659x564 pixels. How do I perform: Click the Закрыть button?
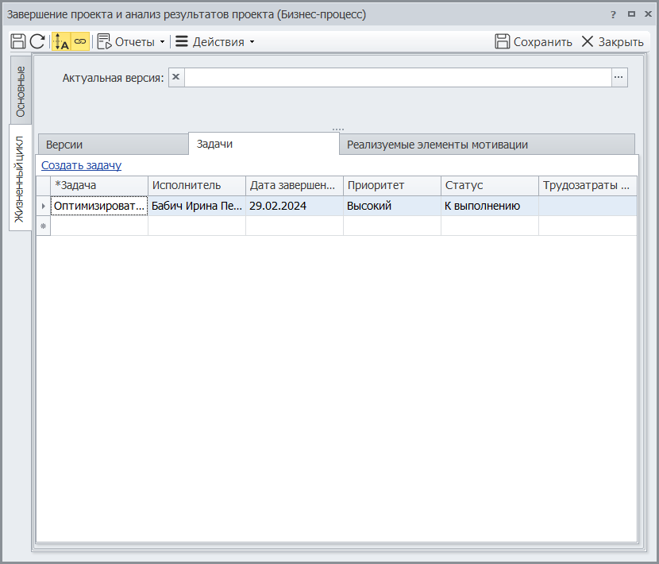point(612,41)
